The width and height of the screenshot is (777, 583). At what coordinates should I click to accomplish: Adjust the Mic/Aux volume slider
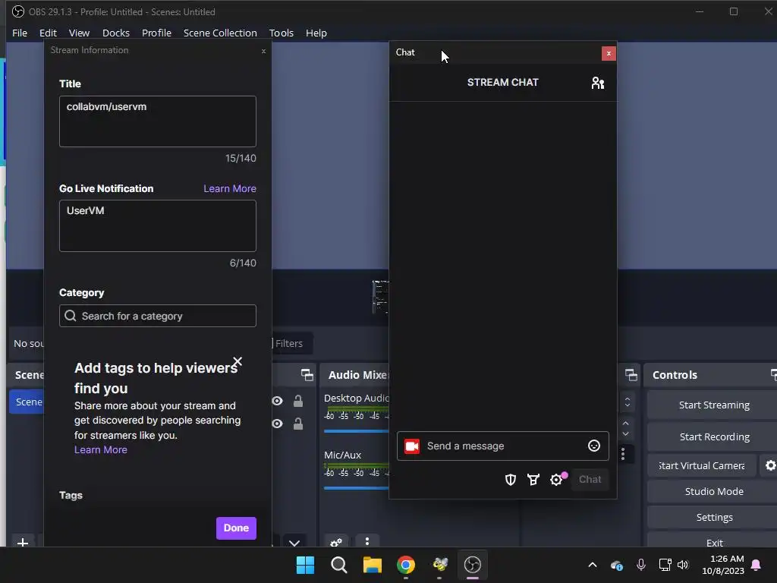coord(357,488)
